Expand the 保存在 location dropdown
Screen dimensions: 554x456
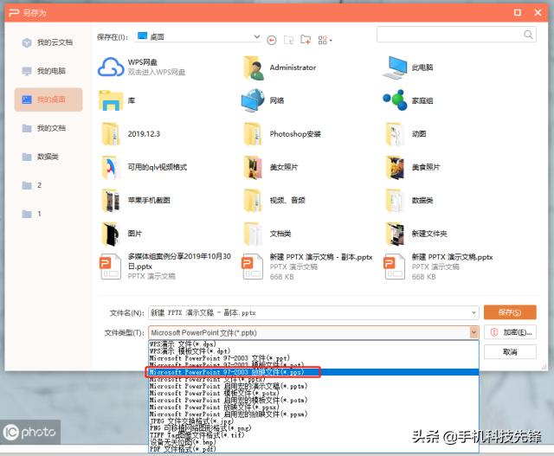click(257, 36)
